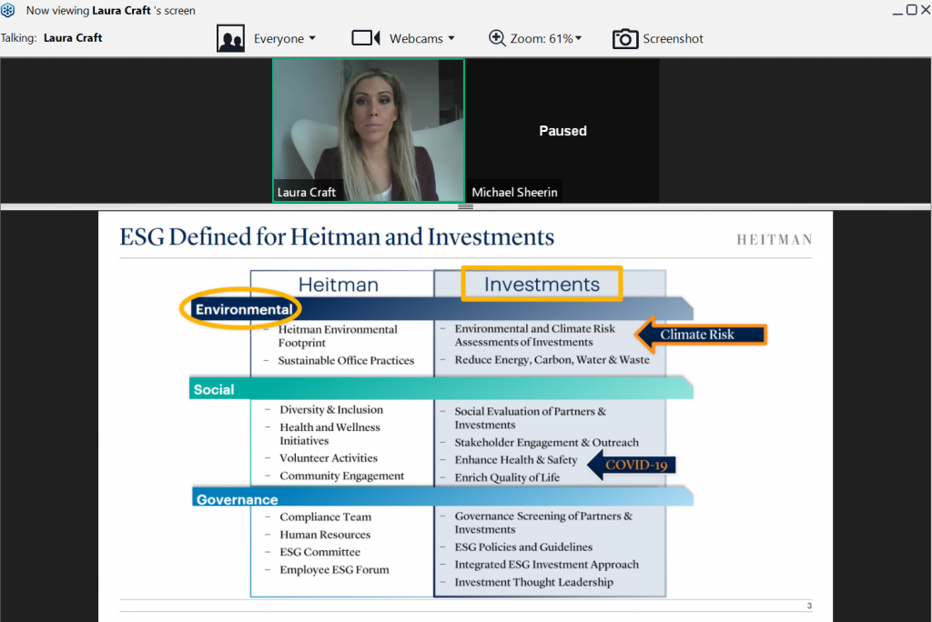Click "Volunteer Activities" bullet
This screenshot has height=622, width=932.
[329, 458]
